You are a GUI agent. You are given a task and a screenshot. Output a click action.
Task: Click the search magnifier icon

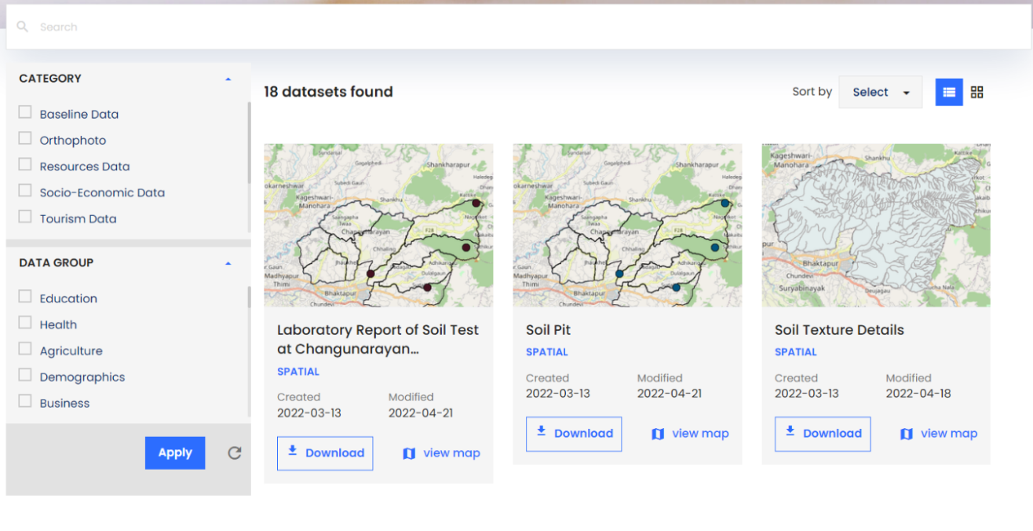click(22, 27)
